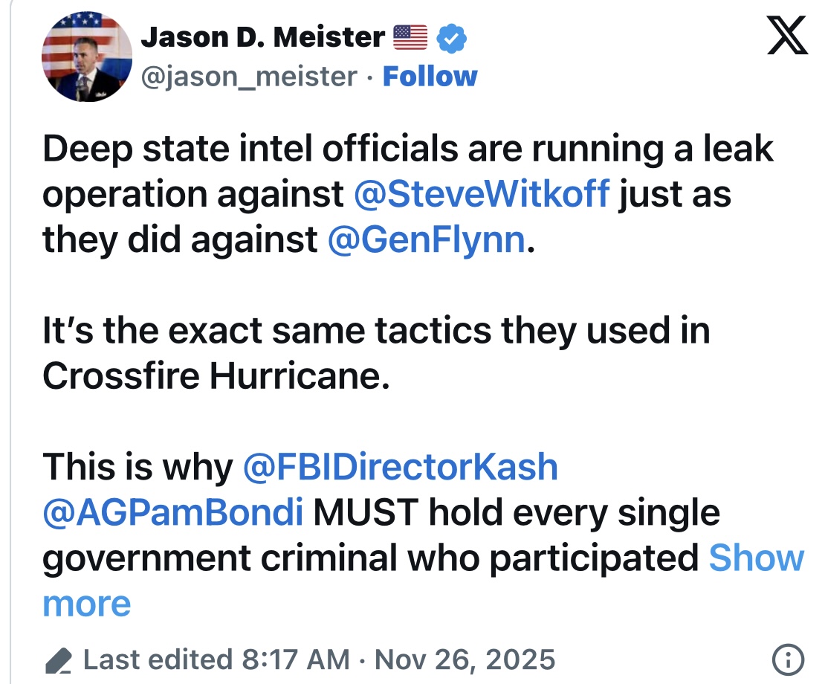Screen dimensions: 825x684
Task: Select the @AGPamBondi mention link
Action: point(172,513)
